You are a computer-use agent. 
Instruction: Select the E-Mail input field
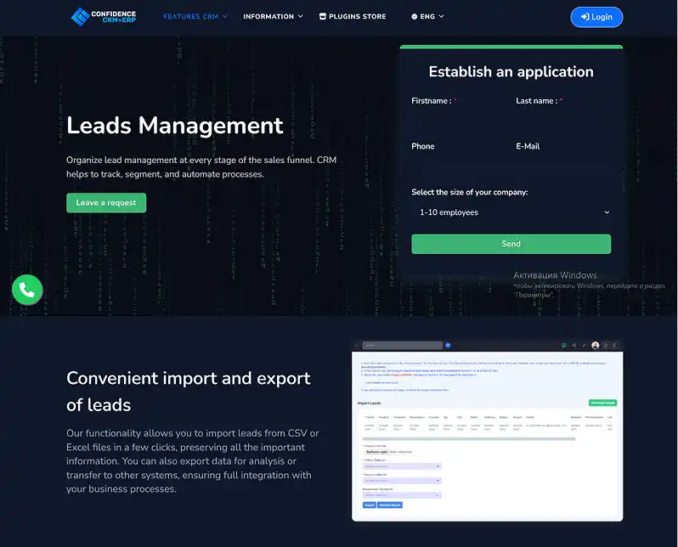click(562, 166)
